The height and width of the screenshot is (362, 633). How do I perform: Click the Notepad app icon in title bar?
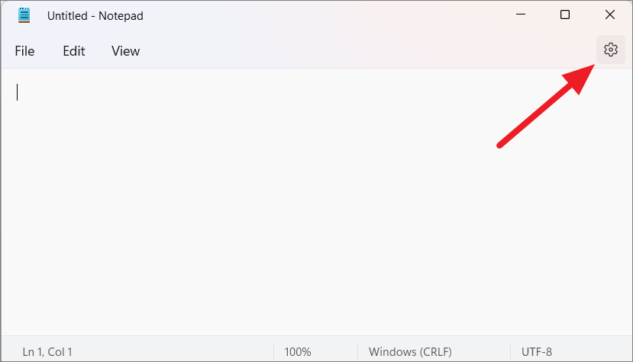[x=24, y=15]
